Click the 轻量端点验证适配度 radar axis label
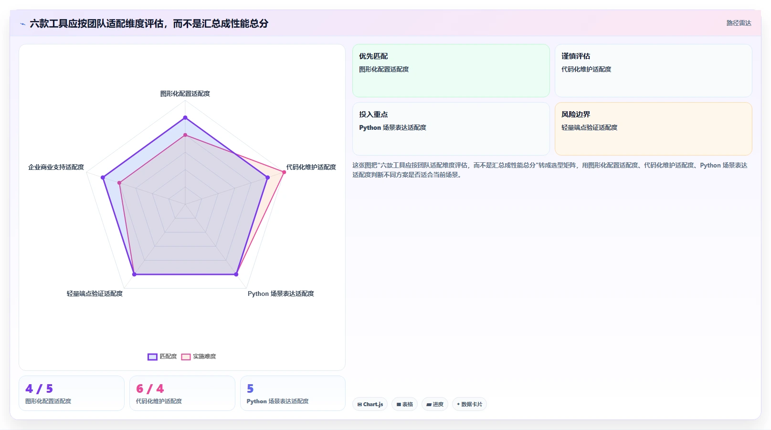The height and width of the screenshot is (430, 771). click(x=95, y=294)
